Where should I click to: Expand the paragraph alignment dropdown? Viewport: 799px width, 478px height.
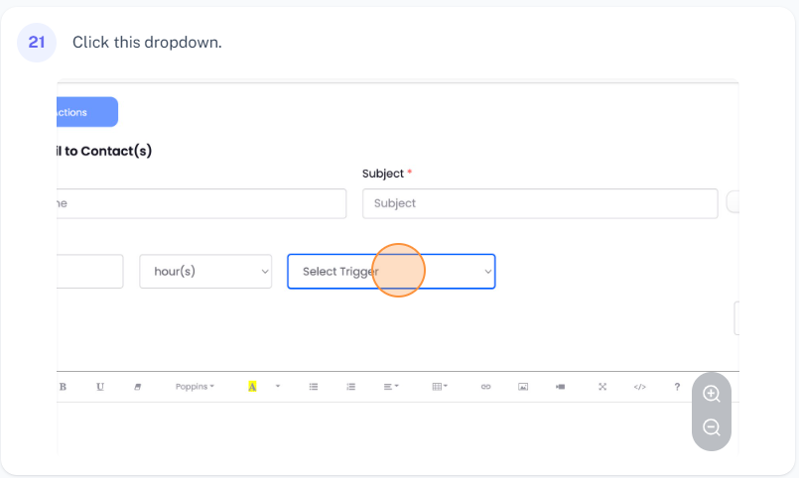click(x=391, y=387)
